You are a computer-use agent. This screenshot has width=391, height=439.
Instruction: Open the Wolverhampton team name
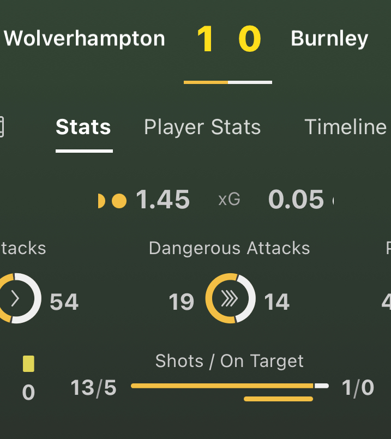click(x=85, y=39)
